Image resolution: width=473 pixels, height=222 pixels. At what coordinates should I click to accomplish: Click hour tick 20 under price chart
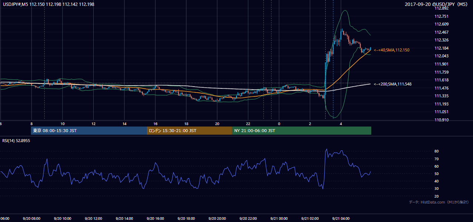point(217,124)
